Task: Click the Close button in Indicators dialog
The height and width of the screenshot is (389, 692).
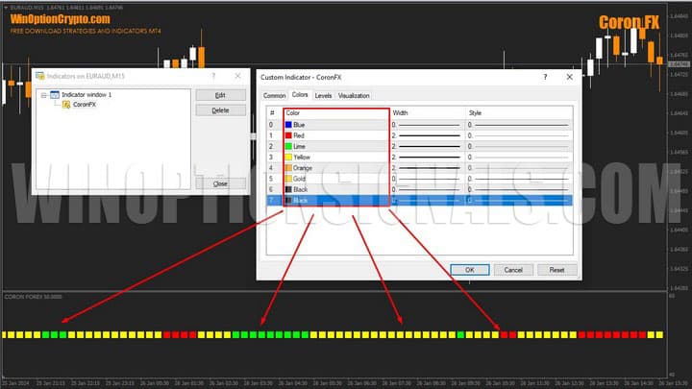Action: click(x=220, y=183)
